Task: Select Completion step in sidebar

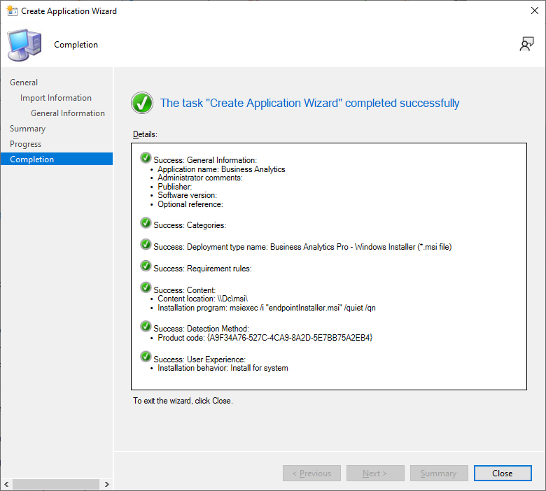Action: point(57,159)
